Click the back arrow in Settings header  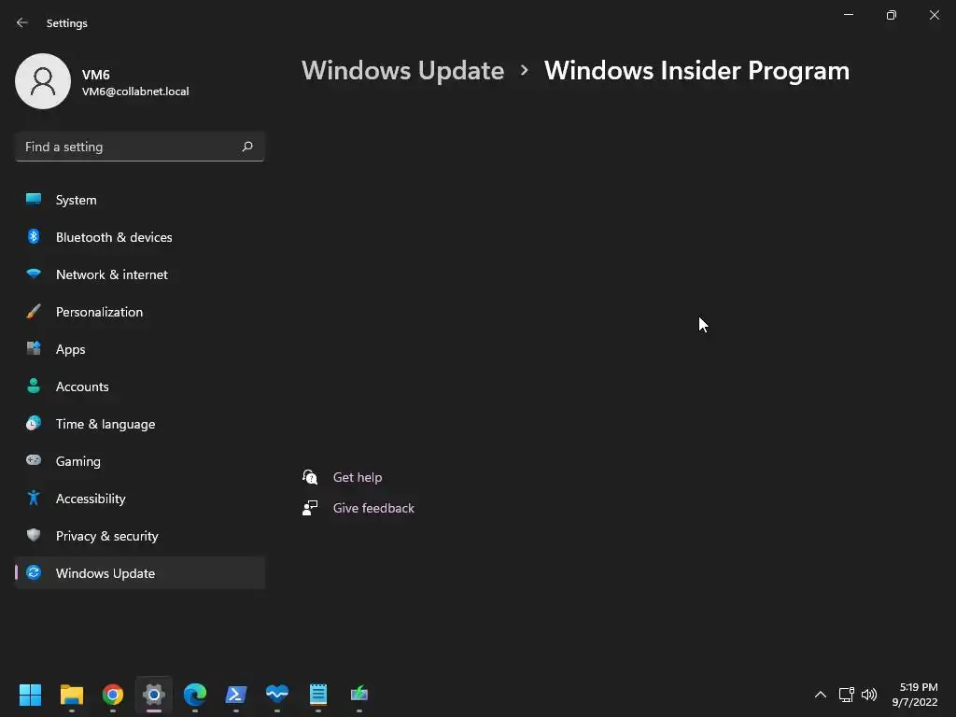pyautogui.click(x=22, y=22)
